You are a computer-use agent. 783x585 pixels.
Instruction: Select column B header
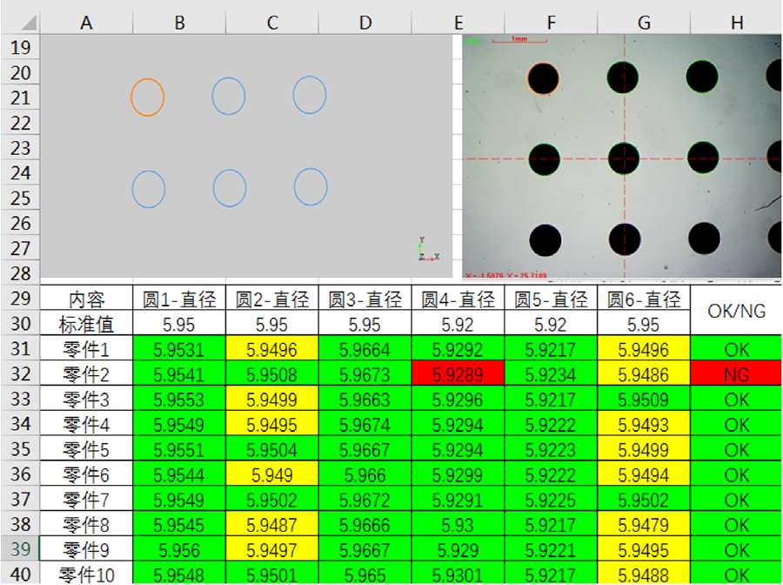tap(179, 24)
